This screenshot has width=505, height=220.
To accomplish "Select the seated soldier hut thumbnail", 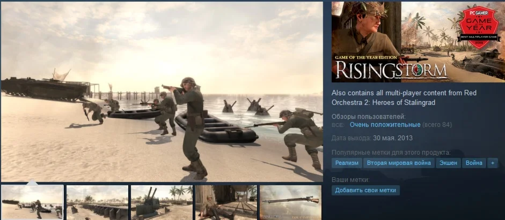I will tap(226, 202).
